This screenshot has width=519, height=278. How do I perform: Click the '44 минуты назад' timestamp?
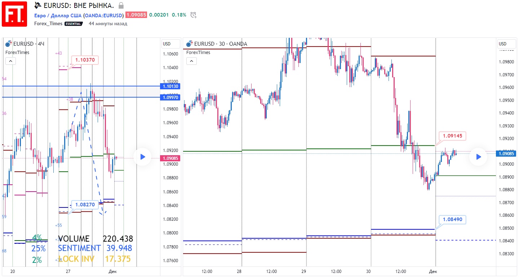click(108, 24)
